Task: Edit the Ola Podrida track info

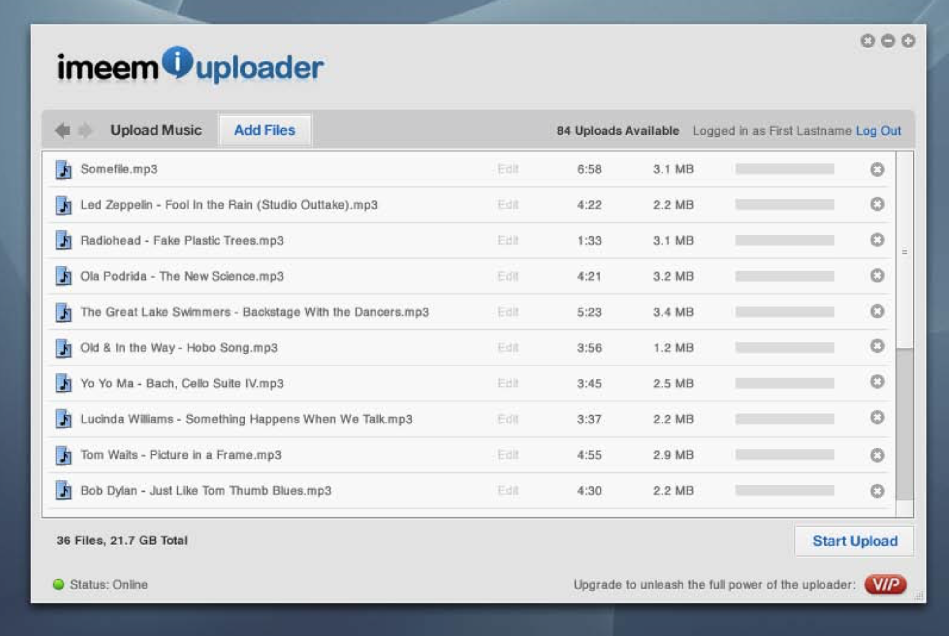Action: click(x=508, y=276)
